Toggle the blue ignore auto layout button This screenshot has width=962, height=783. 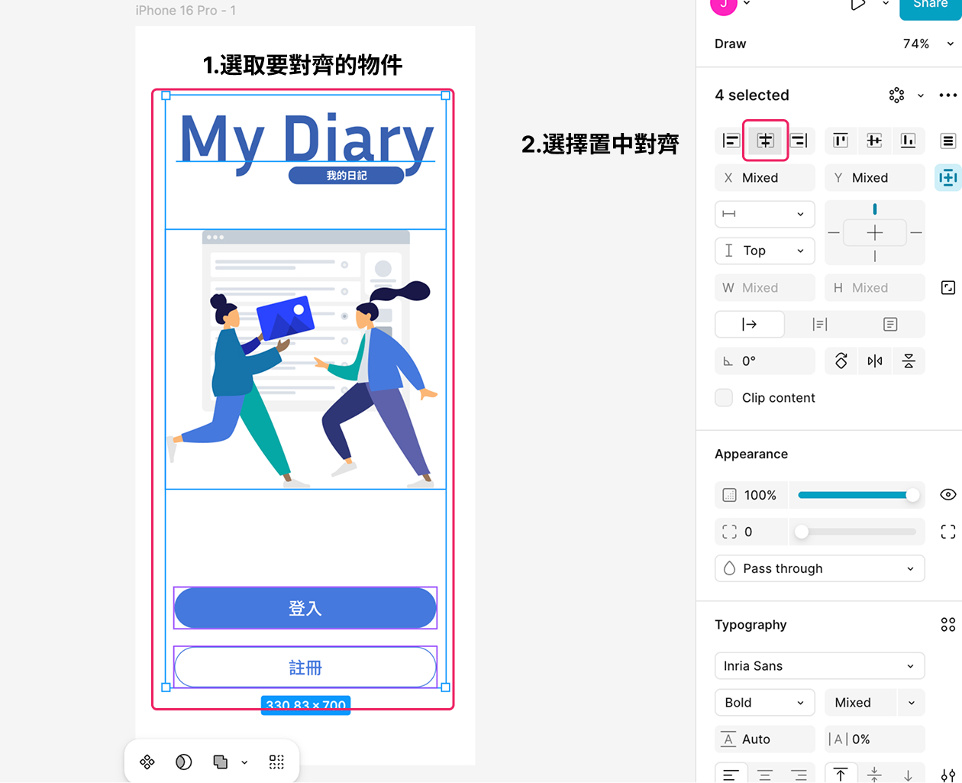click(947, 178)
